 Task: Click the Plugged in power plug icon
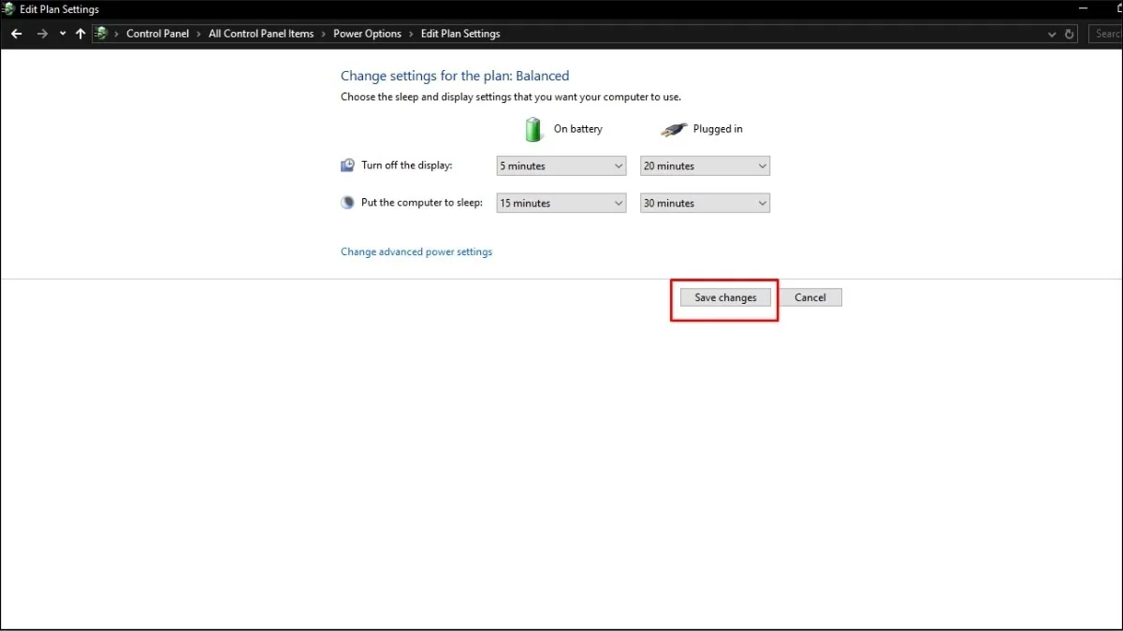pos(673,130)
